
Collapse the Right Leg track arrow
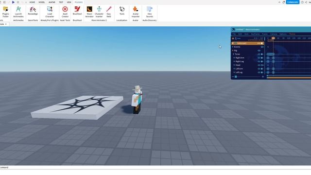coord(234,62)
